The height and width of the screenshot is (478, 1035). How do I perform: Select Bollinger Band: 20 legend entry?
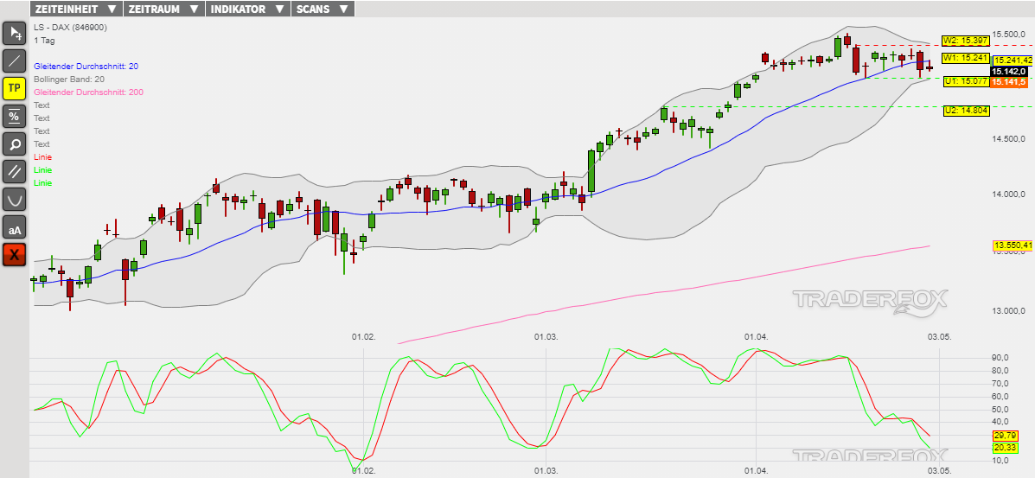coord(69,79)
